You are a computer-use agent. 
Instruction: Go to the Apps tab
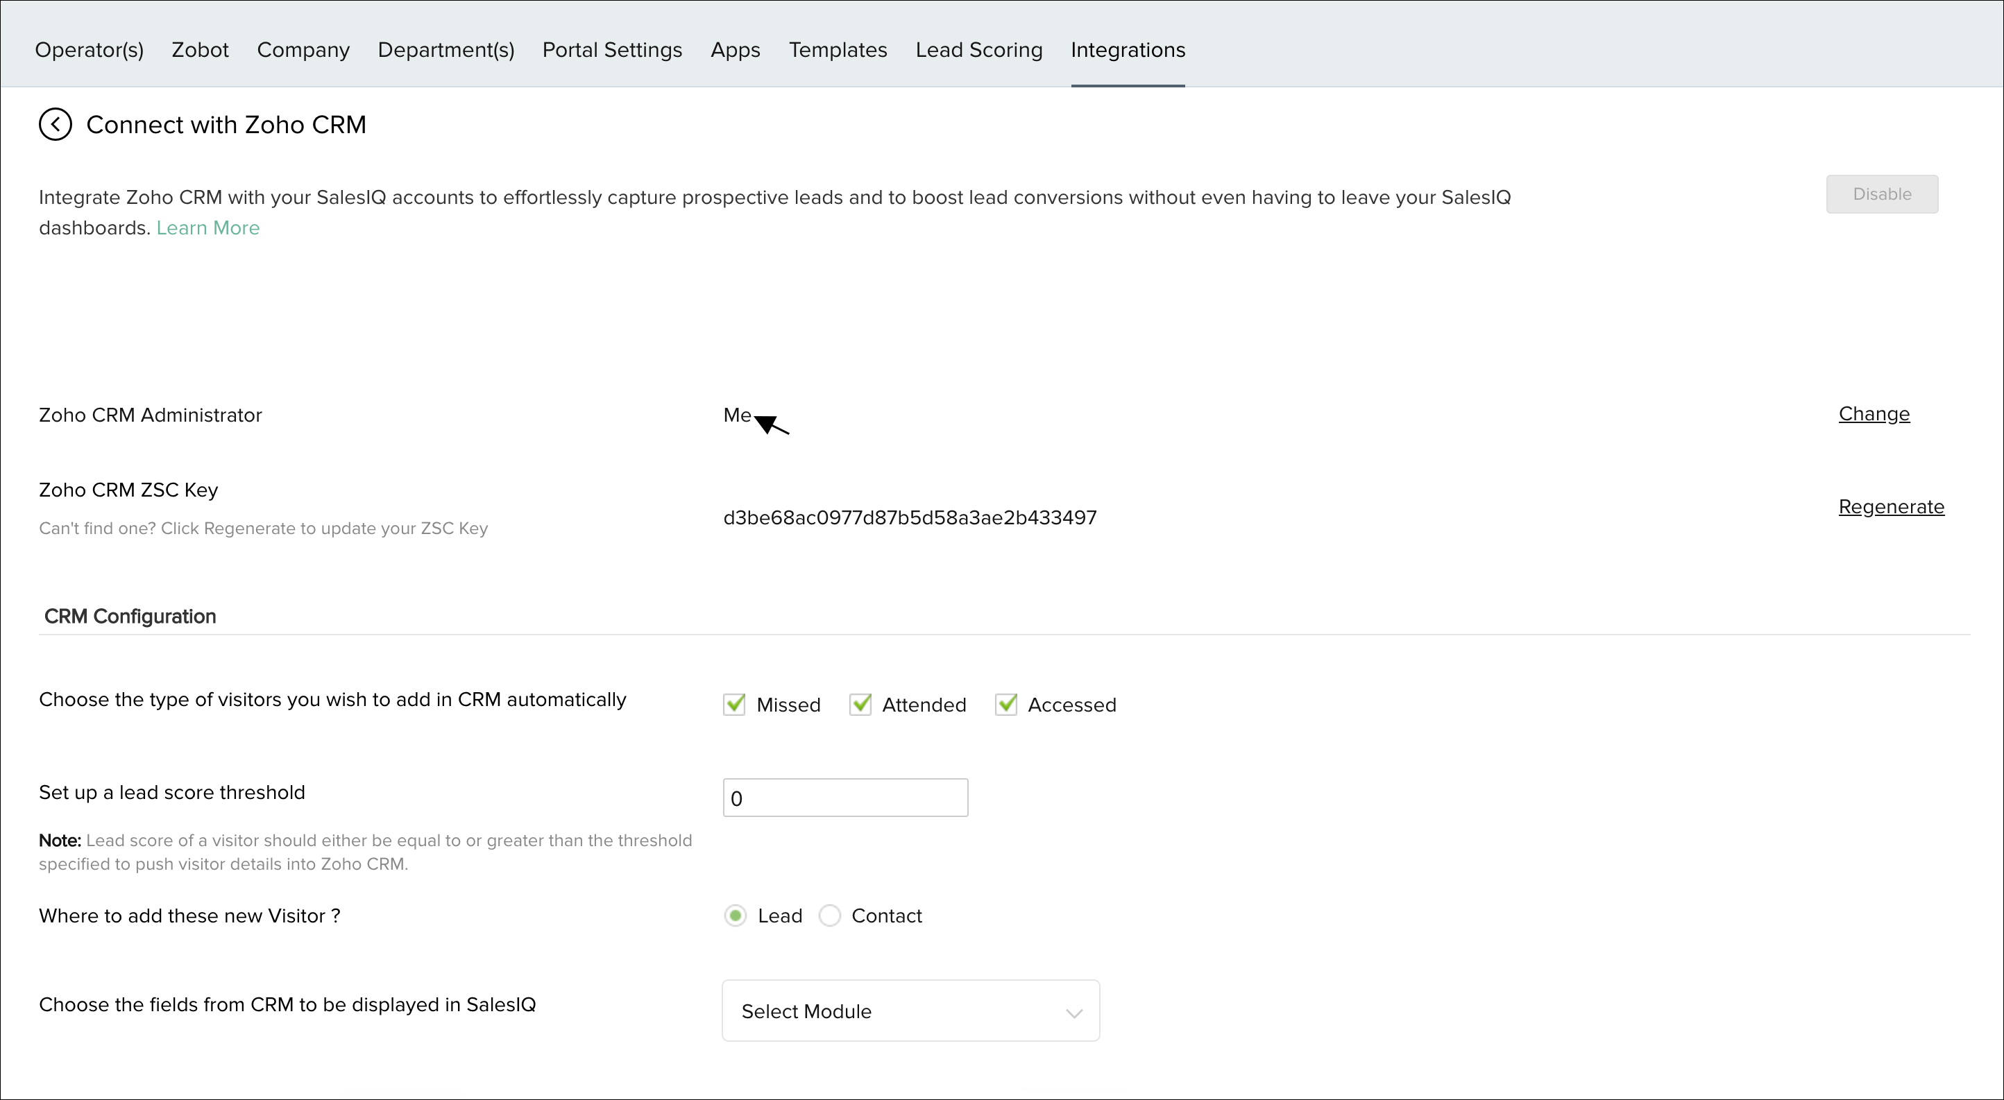click(x=735, y=50)
